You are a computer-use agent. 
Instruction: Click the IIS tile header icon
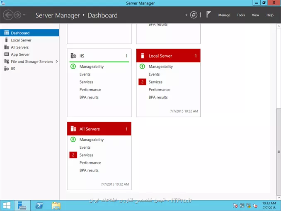[73, 56]
